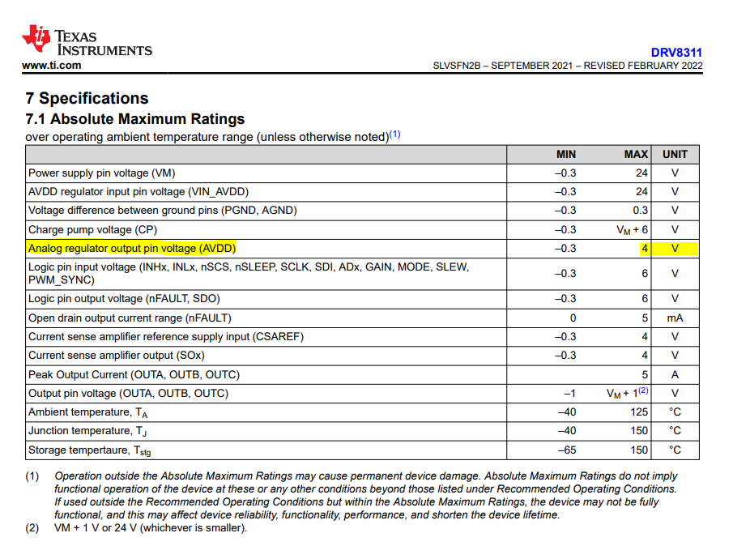Click footnote (2) superscript beside VM + 1
Image resolution: width=733 pixels, height=546 pixels.
coord(642,390)
